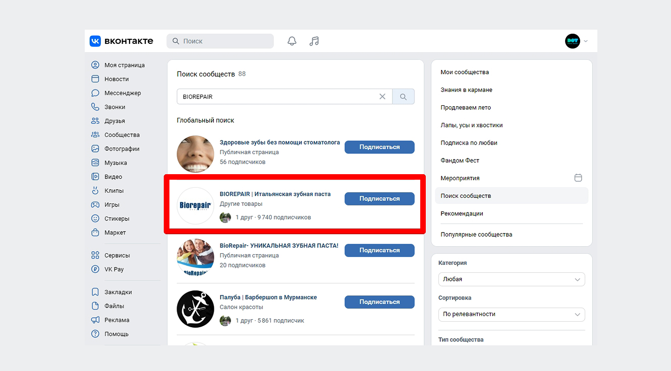The width and height of the screenshot is (671, 371).
Task: Click the Фотографии sidebar icon
Action: 95,149
